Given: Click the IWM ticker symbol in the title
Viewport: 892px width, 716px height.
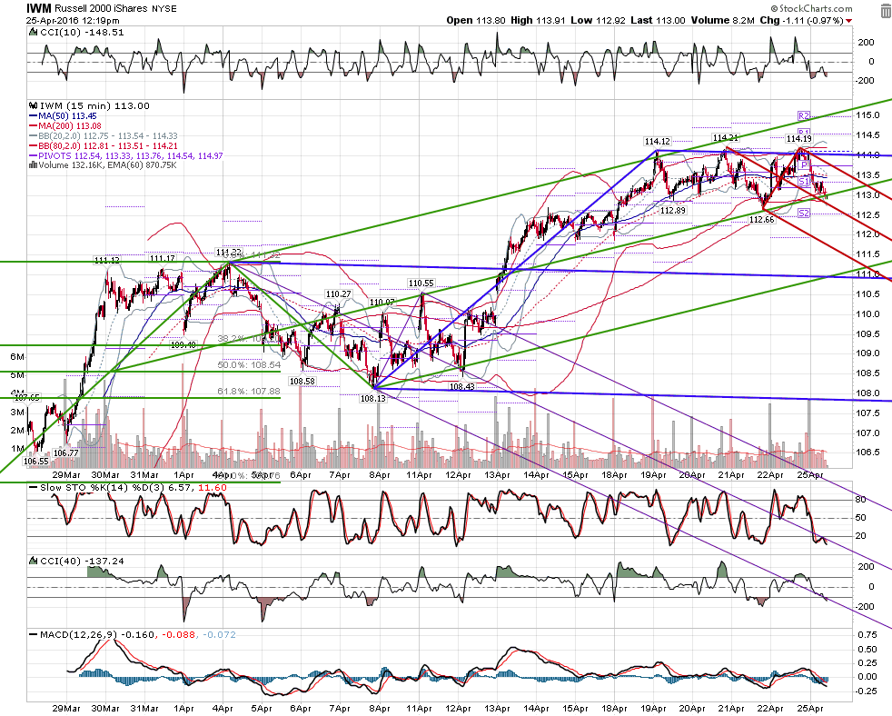Looking at the screenshot, I should click(x=39, y=8).
